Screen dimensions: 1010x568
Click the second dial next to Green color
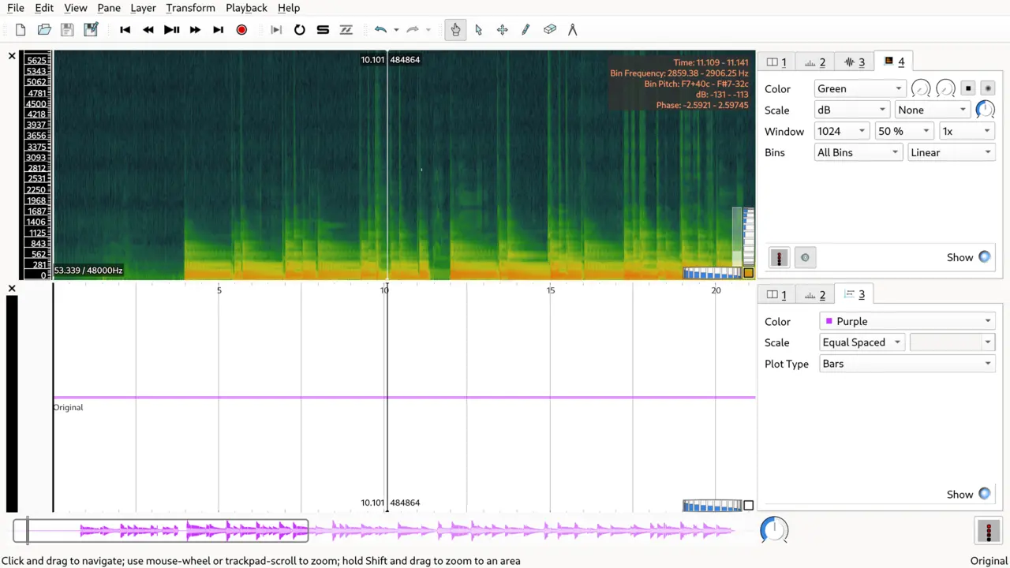click(x=945, y=89)
